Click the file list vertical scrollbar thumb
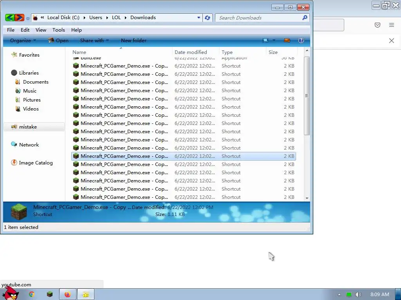 click(x=307, y=96)
